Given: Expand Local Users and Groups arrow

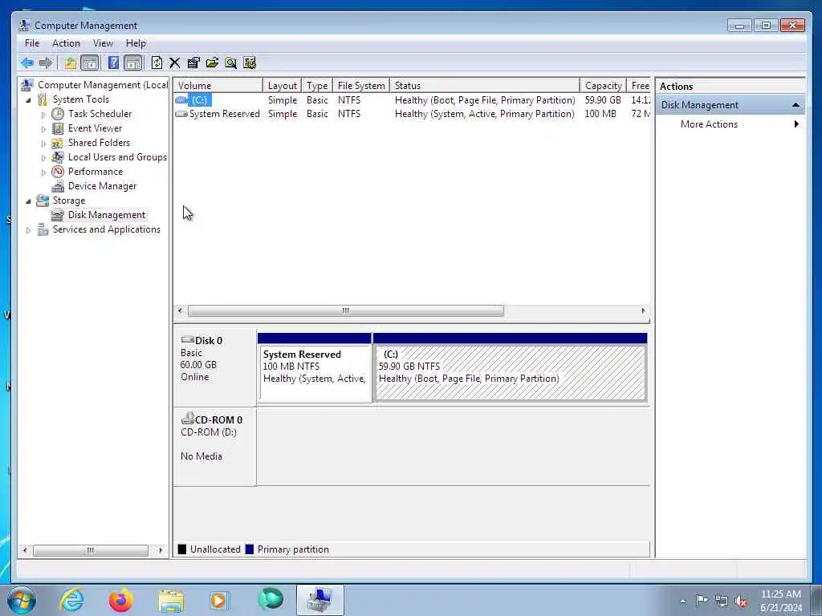Looking at the screenshot, I should point(43,158).
